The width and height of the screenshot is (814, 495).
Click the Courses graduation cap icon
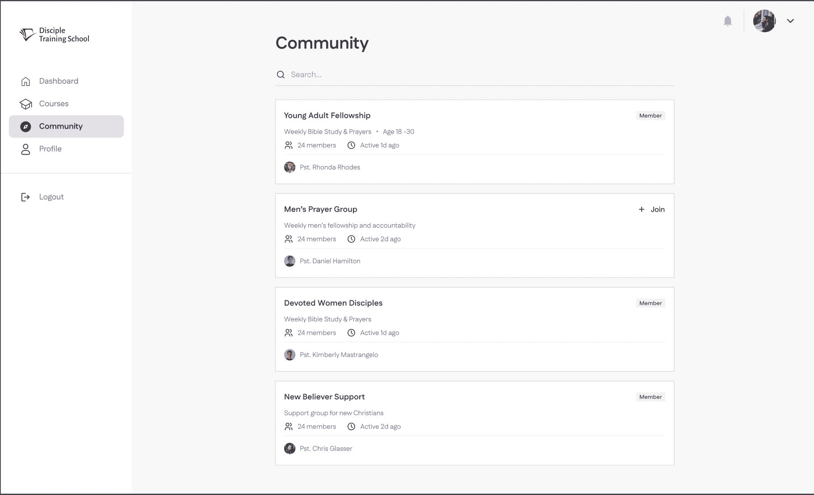(25, 104)
